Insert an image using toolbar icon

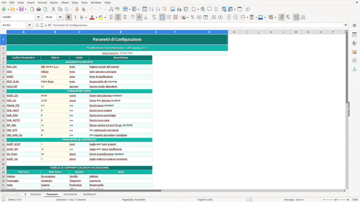tap(173, 9)
